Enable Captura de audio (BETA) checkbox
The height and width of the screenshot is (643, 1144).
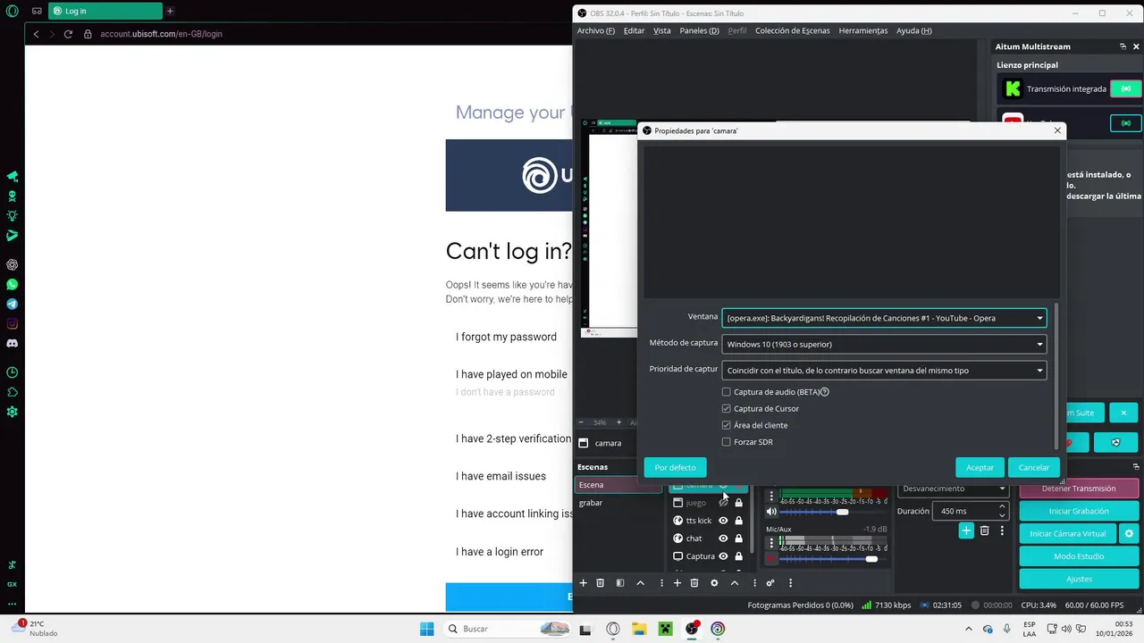727,392
